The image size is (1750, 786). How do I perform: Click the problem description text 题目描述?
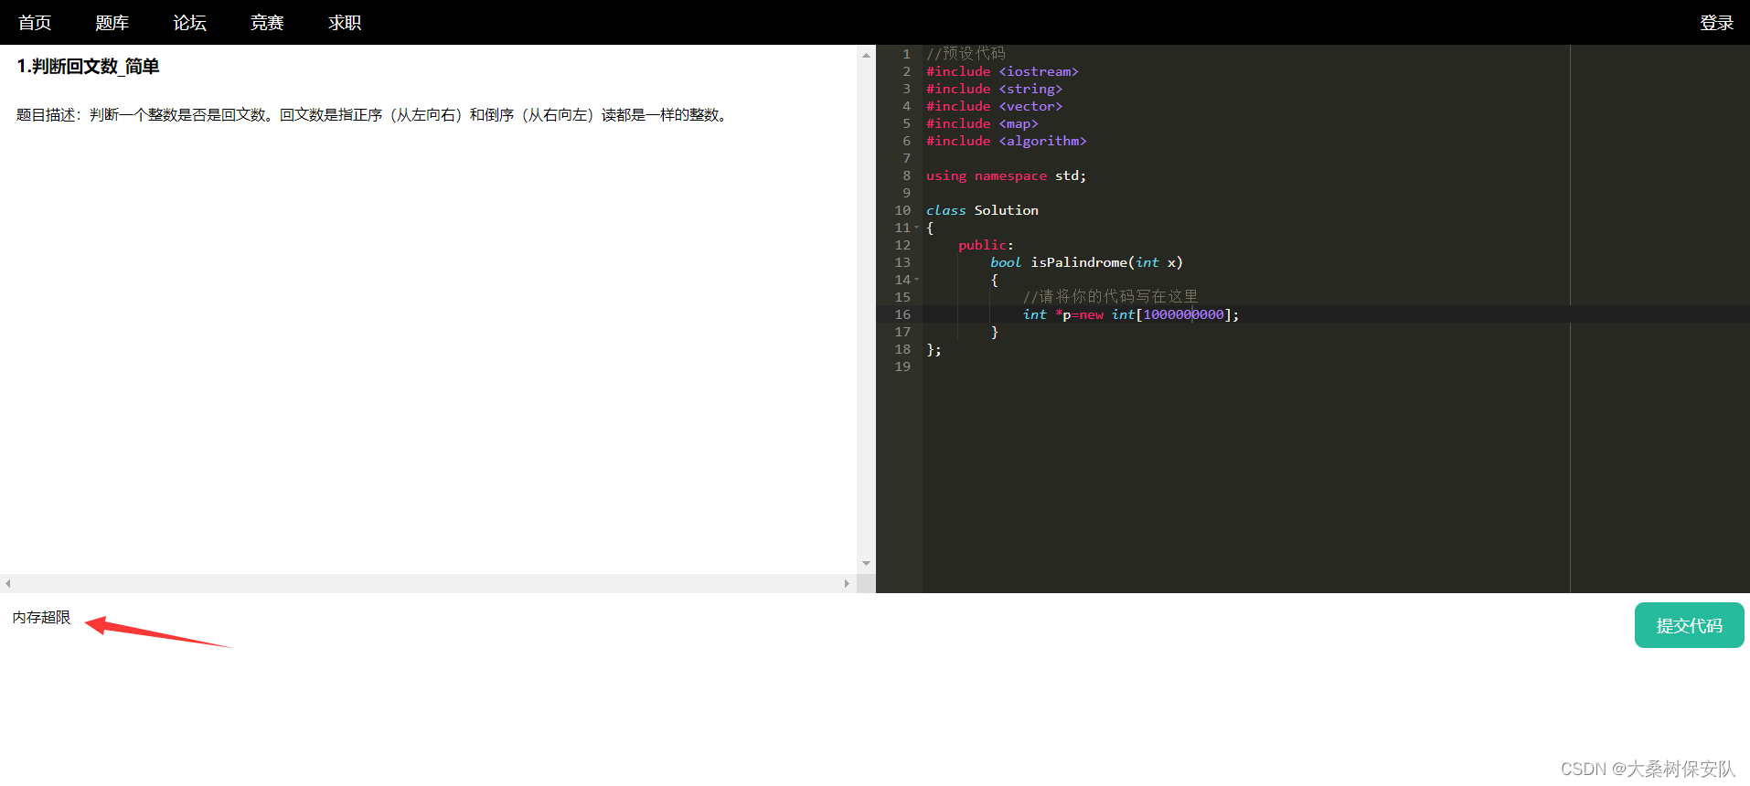[374, 115]
